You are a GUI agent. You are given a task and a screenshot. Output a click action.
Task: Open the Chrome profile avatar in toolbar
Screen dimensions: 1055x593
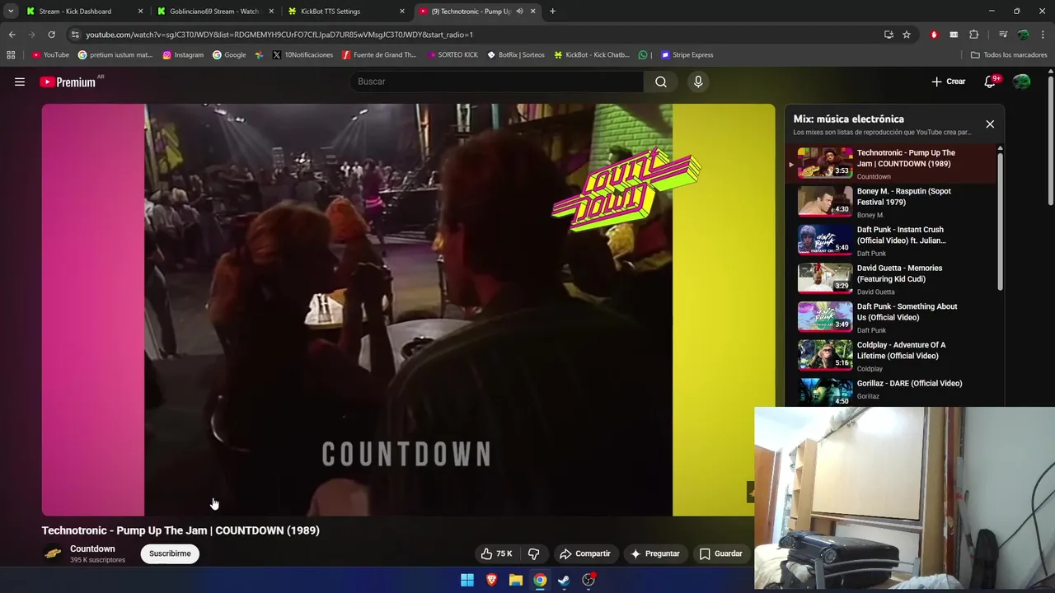(1023, 35)
